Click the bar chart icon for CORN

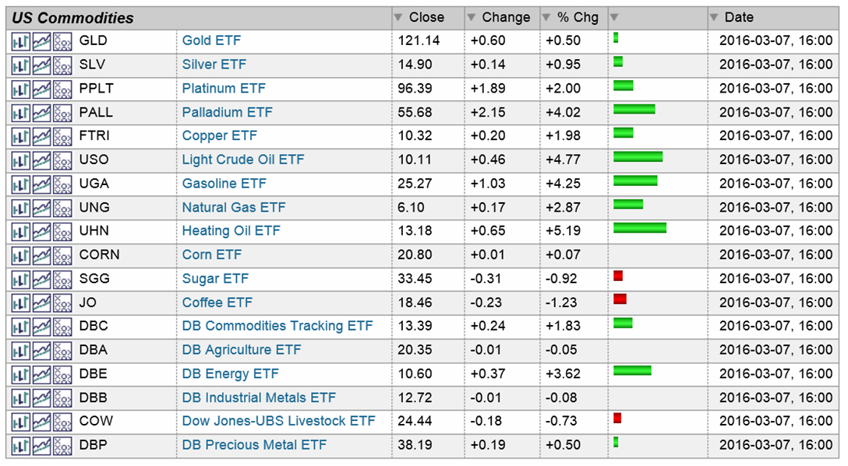coord(20,255)
